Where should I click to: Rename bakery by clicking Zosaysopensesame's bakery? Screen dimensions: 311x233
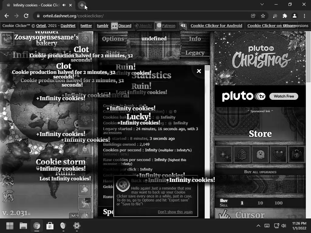(46, 40)
